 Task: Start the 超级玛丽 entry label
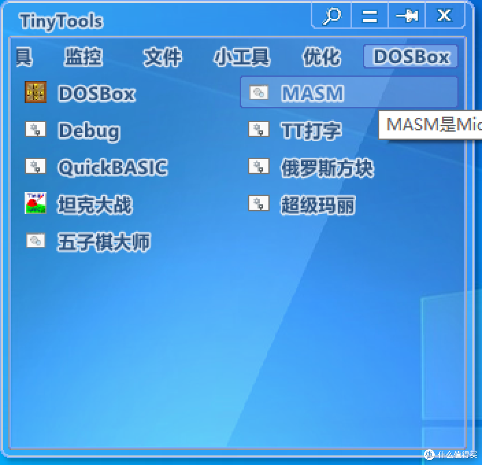[318, 205]
